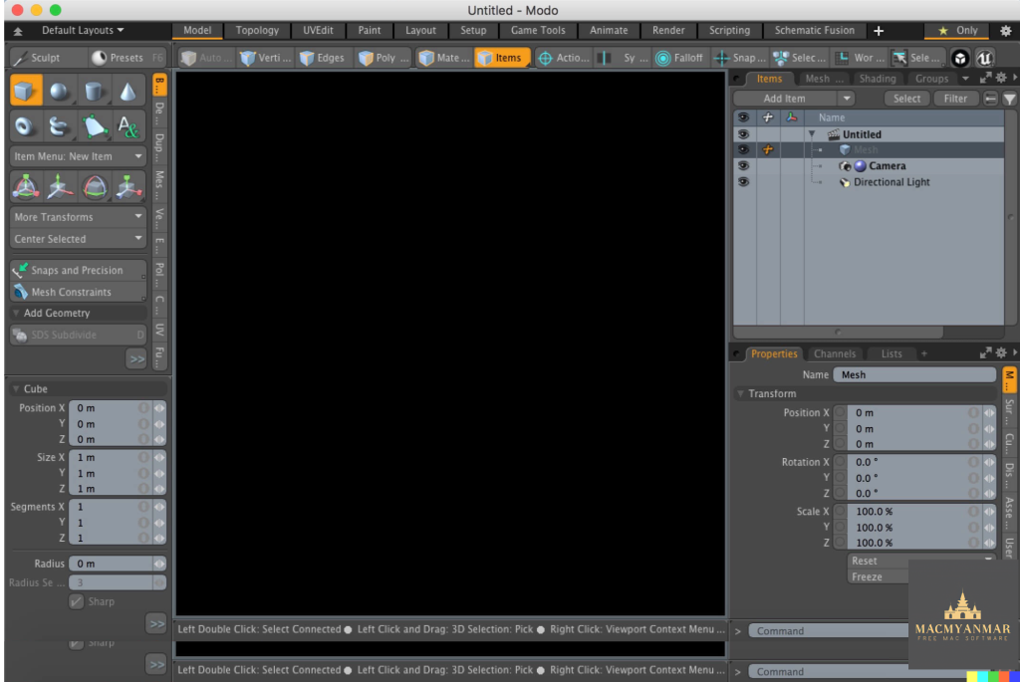This screenshot has height=682, width=1020.
Task: Open the Work Plane options
Action: [860, 58]
